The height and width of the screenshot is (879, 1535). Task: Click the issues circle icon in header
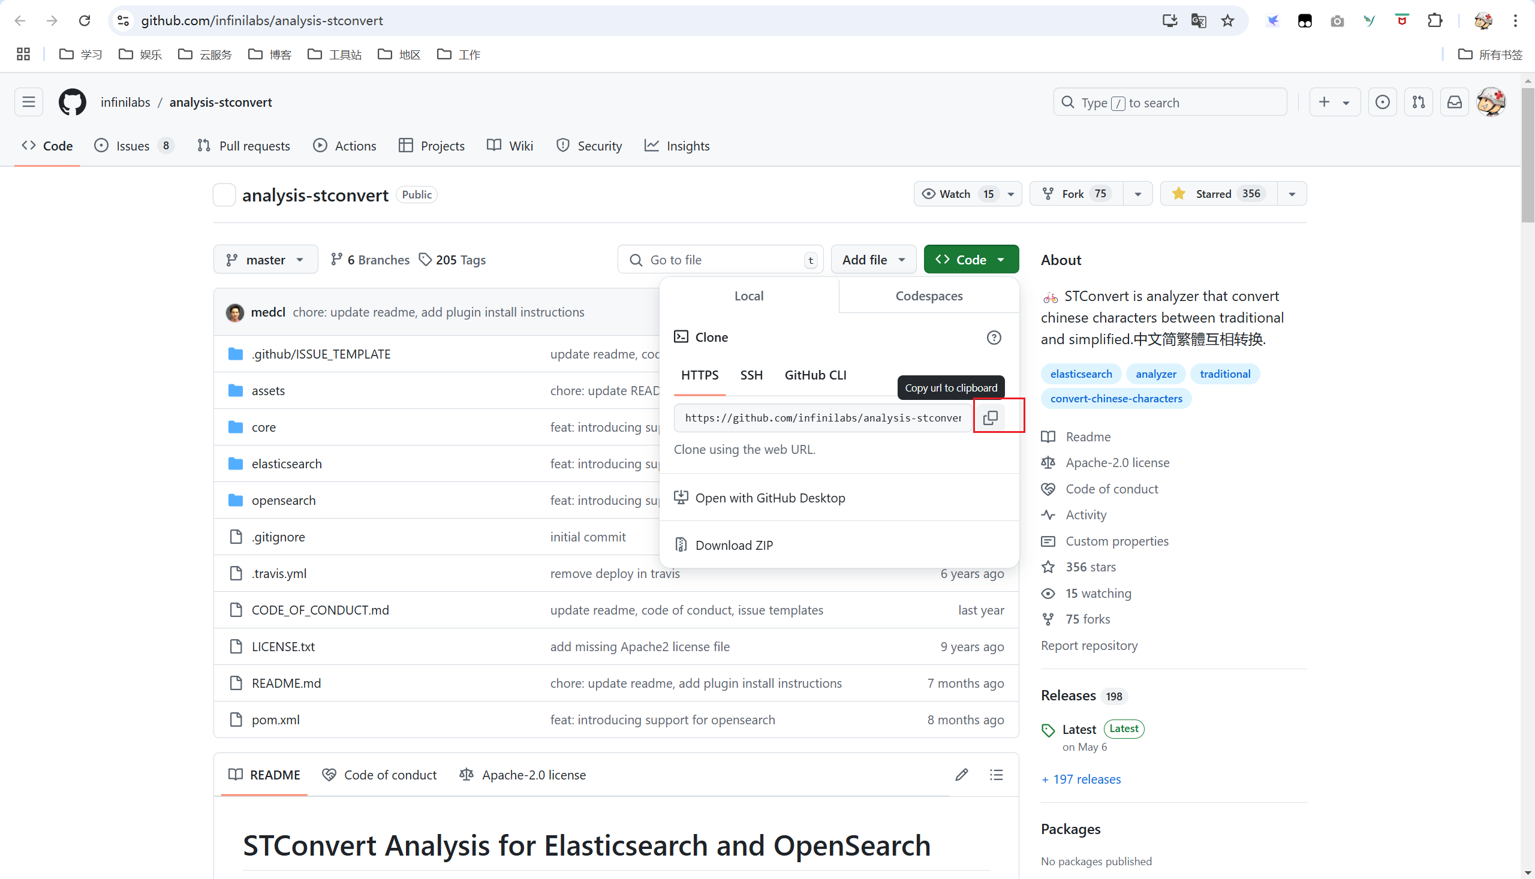point(1382,102)
